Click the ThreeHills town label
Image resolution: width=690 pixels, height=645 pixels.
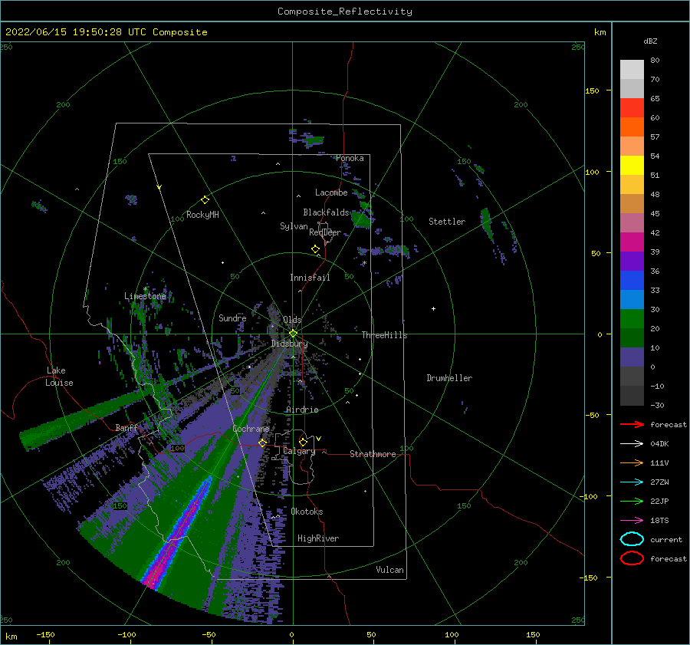384,335
